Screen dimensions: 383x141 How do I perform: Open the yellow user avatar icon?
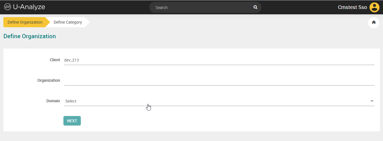(374, 7)
